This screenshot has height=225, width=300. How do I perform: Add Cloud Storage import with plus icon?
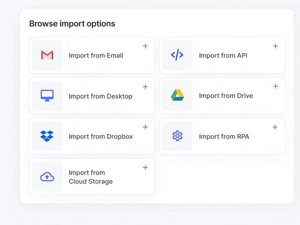(x=145, y=167)
